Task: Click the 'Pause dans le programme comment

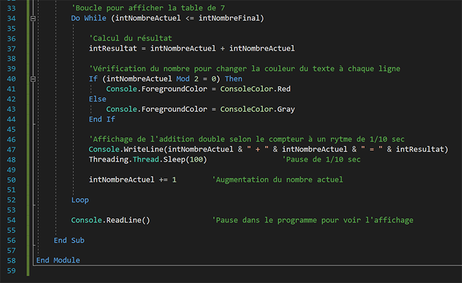Action: tap(312, 220)
